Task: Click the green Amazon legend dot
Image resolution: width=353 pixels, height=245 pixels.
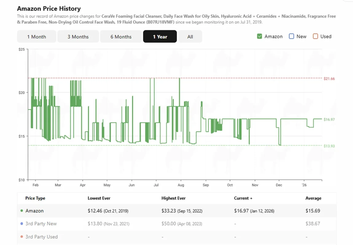Action: [x=21, y=211]
